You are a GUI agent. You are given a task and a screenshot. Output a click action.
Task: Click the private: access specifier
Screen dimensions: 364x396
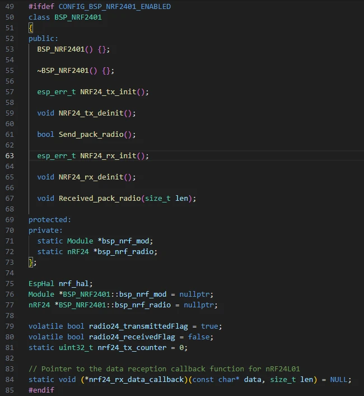click(45, 231)
